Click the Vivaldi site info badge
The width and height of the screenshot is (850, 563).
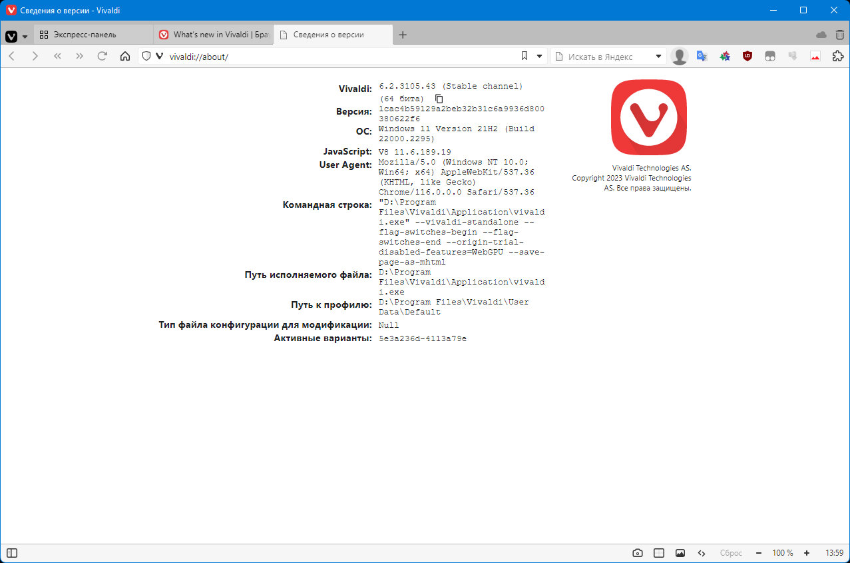[x=159, y=56]
